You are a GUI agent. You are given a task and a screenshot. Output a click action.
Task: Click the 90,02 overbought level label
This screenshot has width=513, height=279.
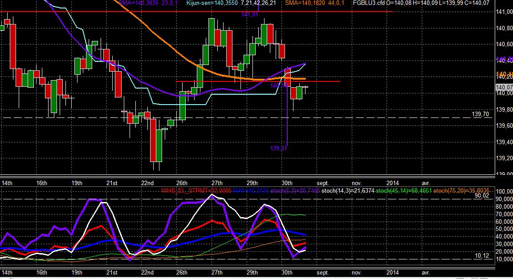(x=481, y=196)
